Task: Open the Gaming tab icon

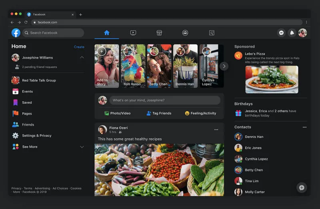Action: point(212,33)
